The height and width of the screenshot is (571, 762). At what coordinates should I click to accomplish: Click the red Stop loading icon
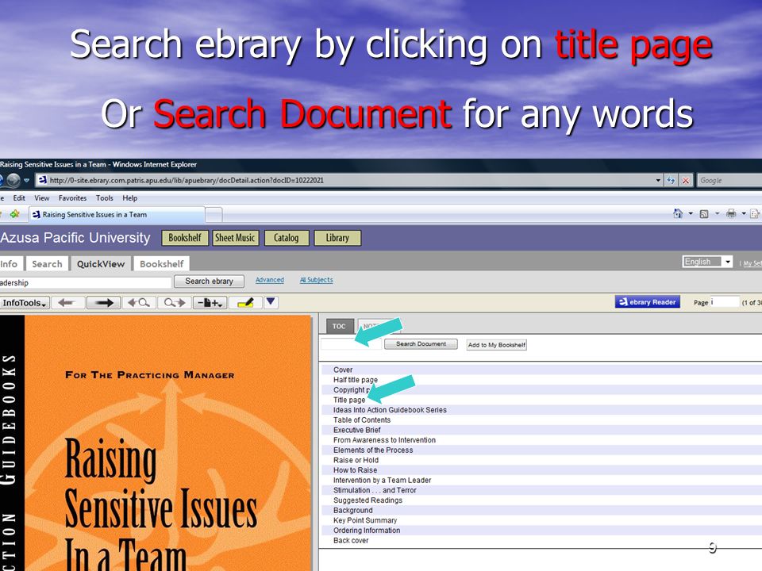coord(685,180)
